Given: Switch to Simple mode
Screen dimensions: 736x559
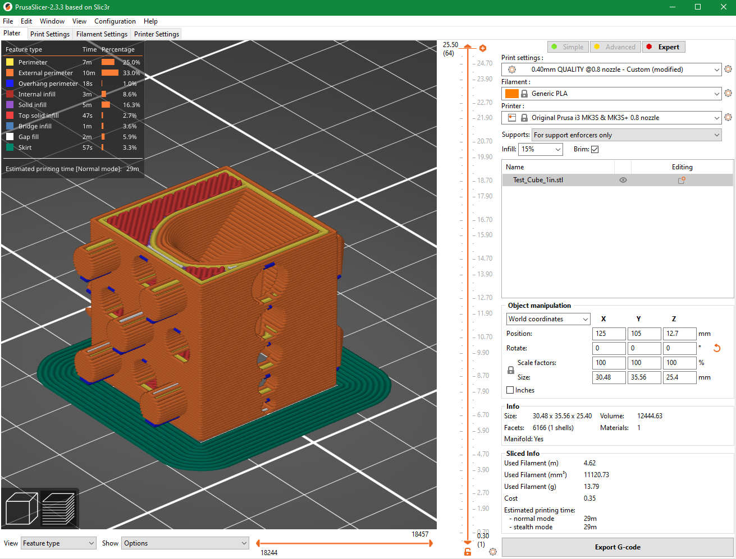Looking at the screenshot, I should point(568,47).
